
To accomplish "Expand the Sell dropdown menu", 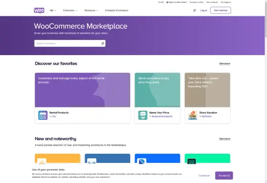I will 53,11.
